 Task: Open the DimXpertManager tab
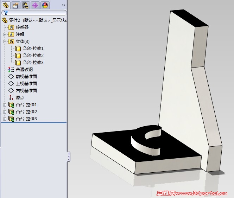35,5
